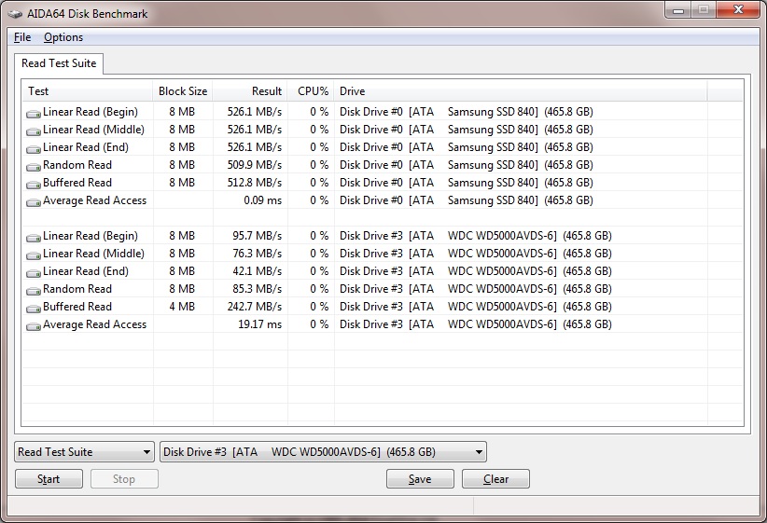Start the benchmark with Start button

pyautogui.click(x=49, y=479)
